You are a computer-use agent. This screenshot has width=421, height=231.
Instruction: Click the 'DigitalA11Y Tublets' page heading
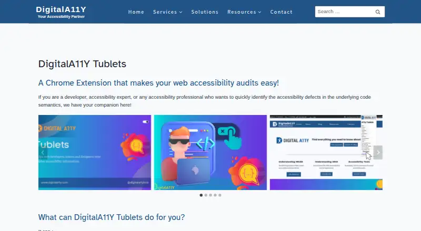82,64
